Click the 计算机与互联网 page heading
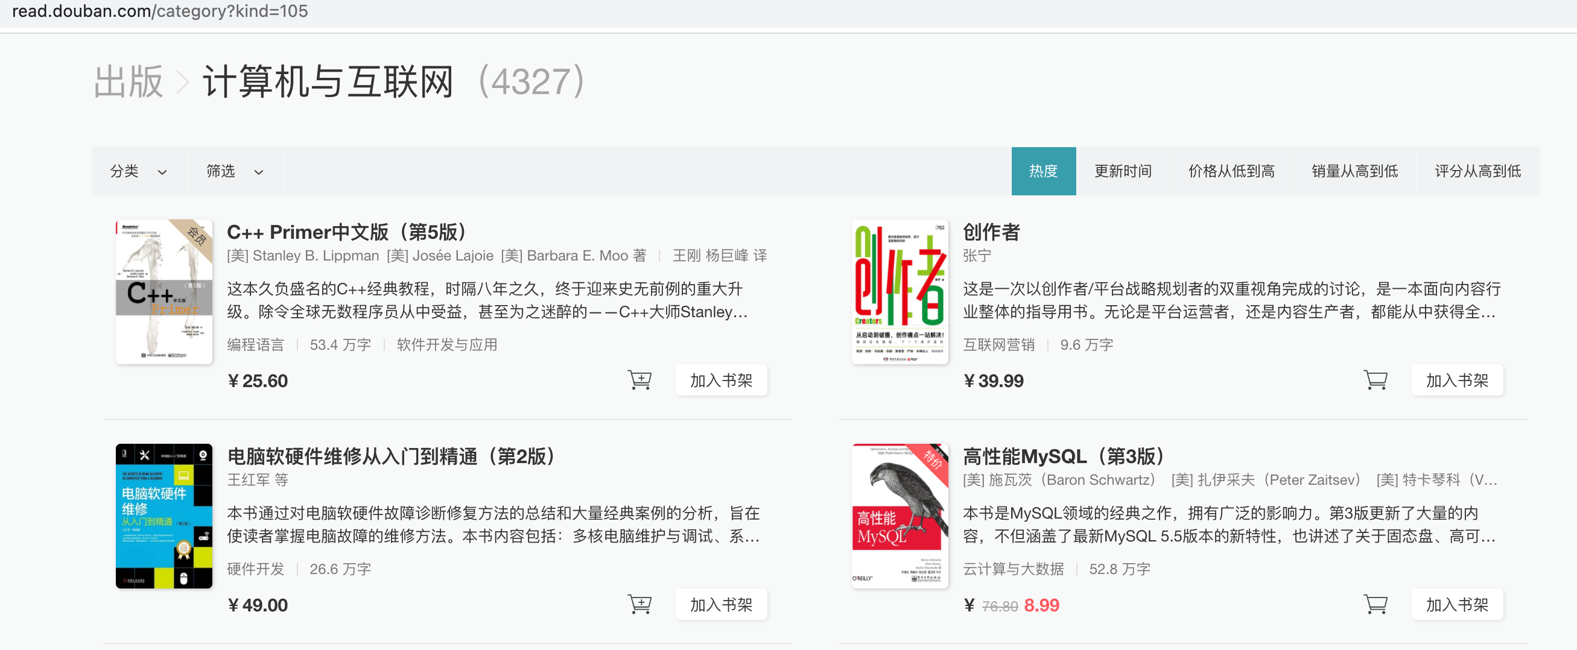Image resolution: width=1577 pixels, height=650 pixels. click(x=328, y=81)
